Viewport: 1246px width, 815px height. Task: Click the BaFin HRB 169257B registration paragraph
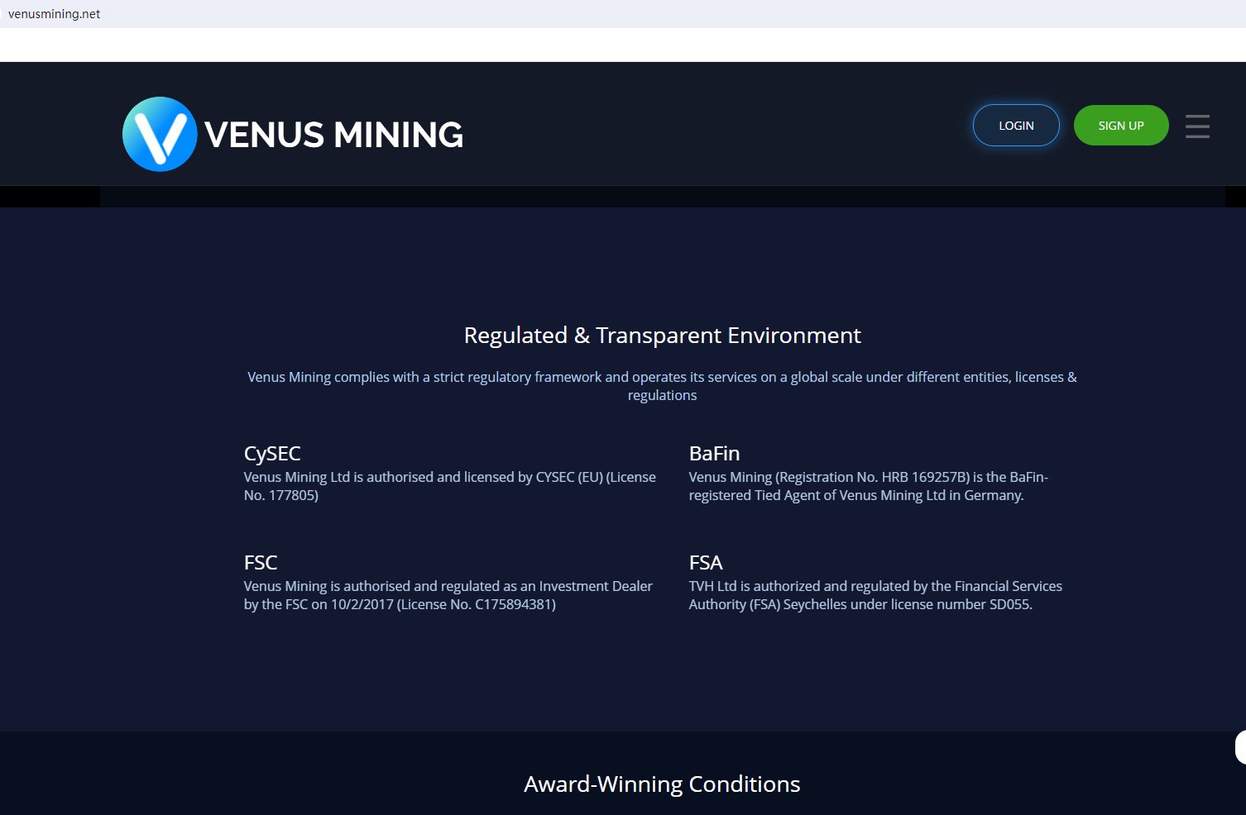(869, 486)
